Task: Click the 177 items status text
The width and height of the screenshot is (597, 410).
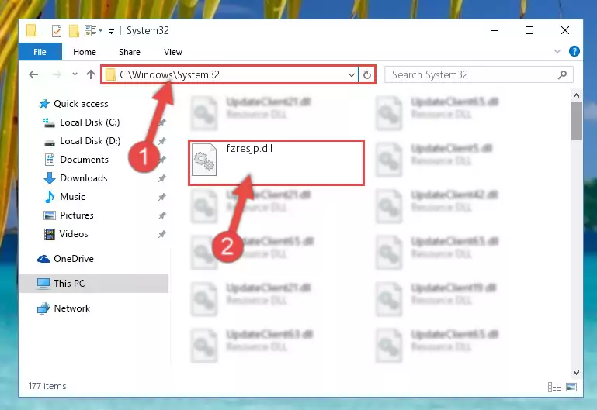Action: (47, 386)
